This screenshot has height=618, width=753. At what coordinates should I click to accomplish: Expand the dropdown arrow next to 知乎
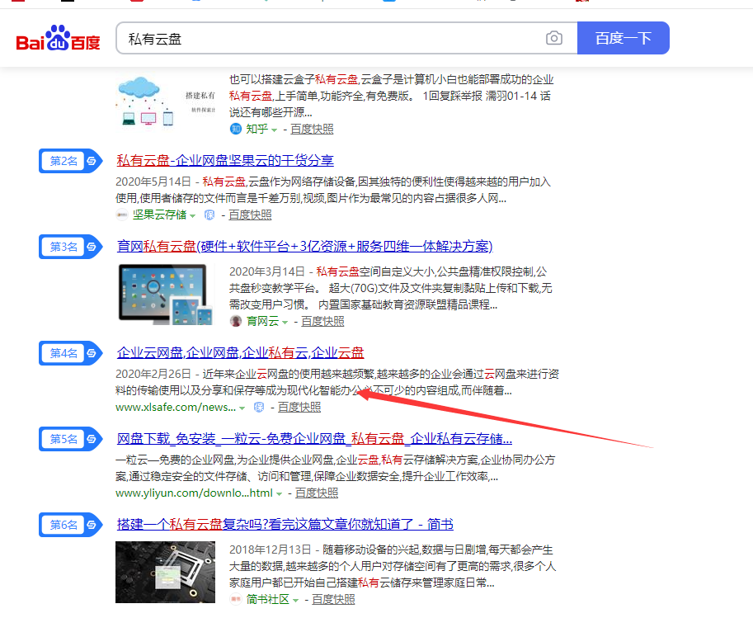click(x=274, y=130)
